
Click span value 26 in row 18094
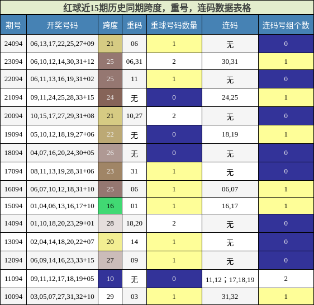point(110,153)
